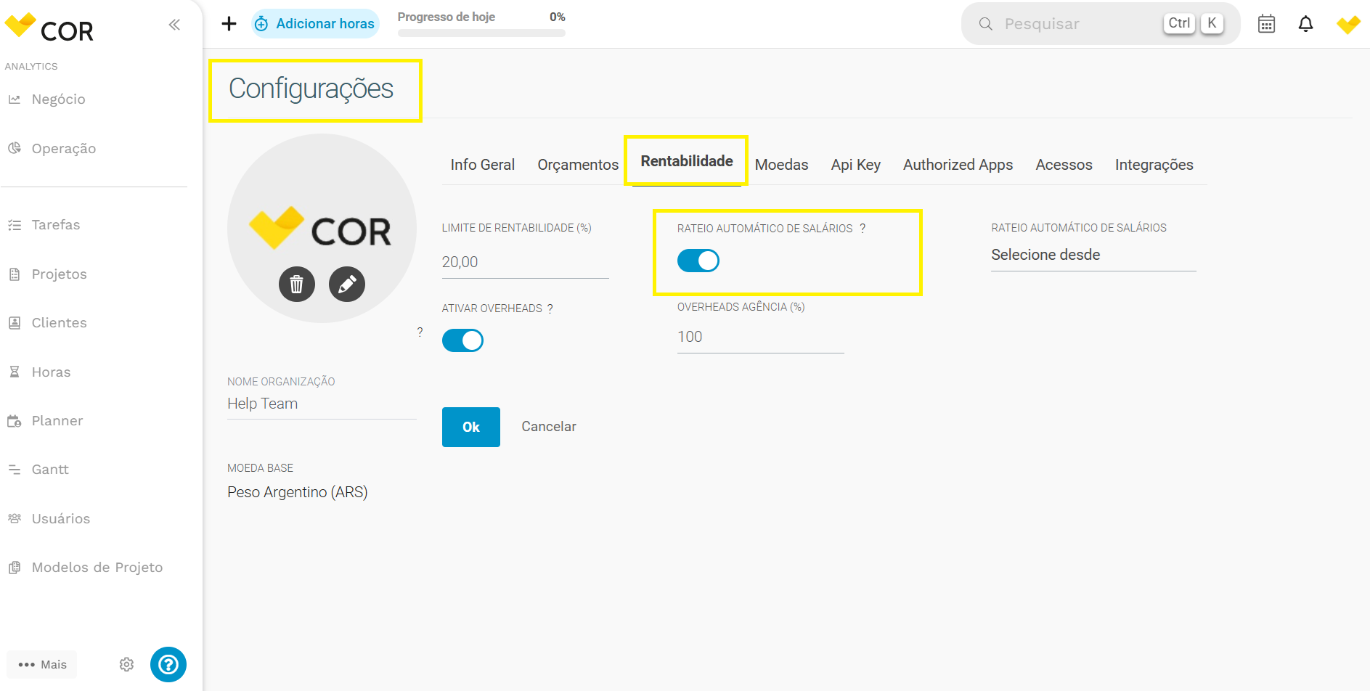Open the Selecione desde date selector
This screenshot has height=691, width=1370.
(1093, 255)
